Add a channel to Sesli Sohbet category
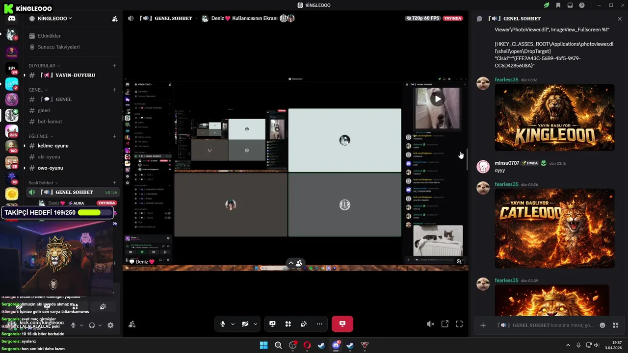 pyautogui.click(x=114, y=183)
